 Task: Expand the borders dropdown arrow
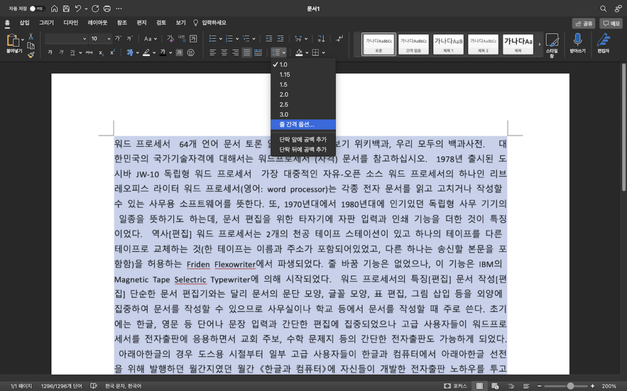point(323,53)
